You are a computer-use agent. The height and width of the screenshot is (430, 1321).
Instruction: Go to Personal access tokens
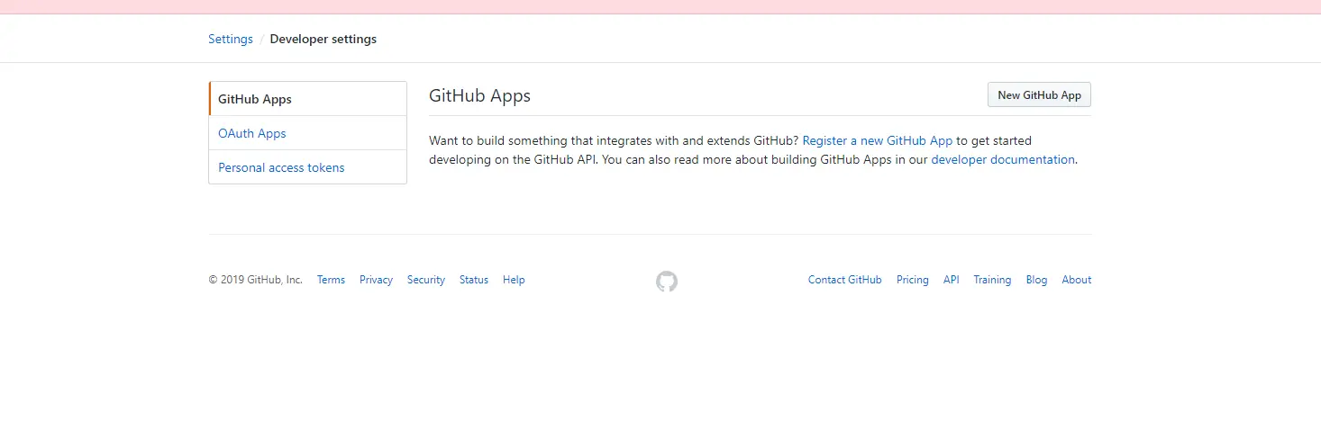pyautogui.click(x=281, y=167)
